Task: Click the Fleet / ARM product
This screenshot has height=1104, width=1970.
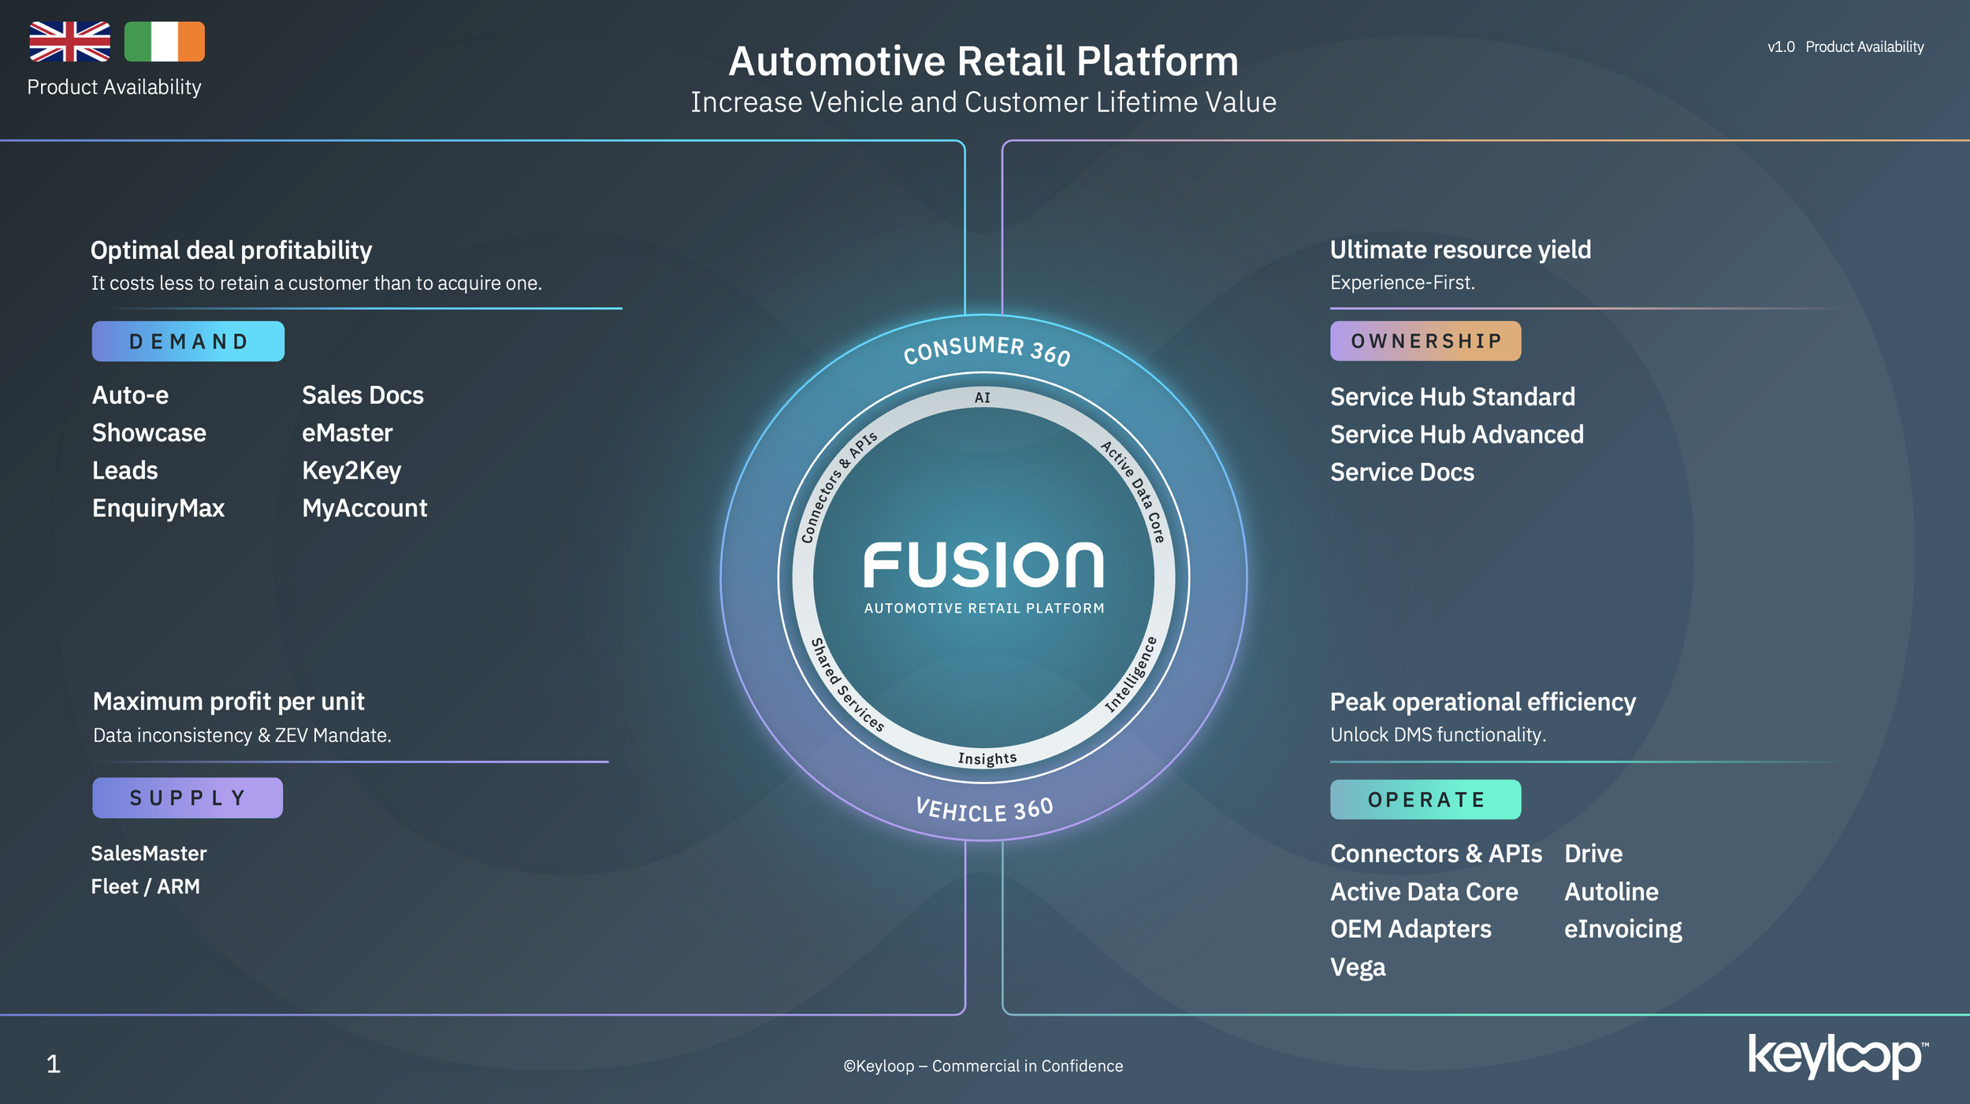Action: tap(145, 887)
